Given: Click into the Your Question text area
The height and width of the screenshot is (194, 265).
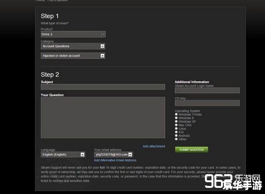Looking at the screenshot, I should (103, 118).
